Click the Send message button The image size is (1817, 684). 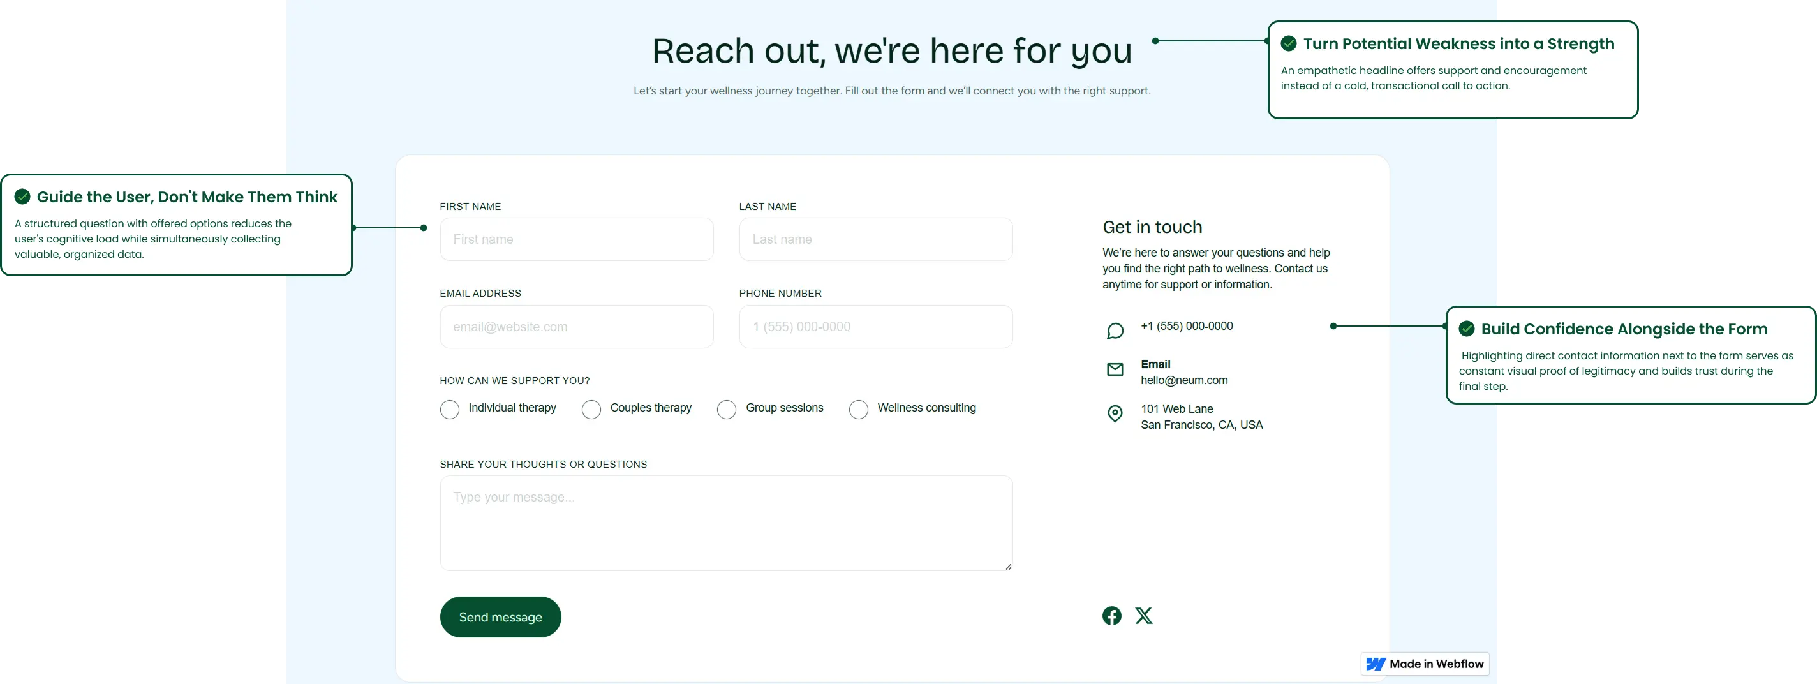point(500,616)
